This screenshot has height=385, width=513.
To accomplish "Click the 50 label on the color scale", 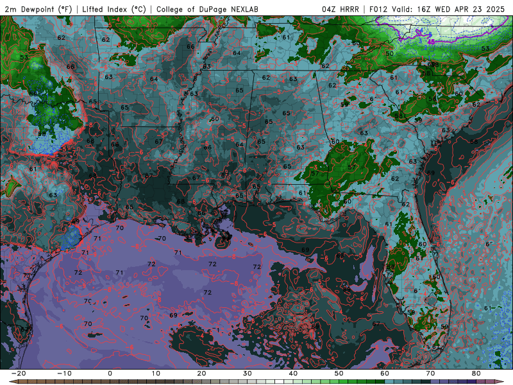I will tap(339, 373).
